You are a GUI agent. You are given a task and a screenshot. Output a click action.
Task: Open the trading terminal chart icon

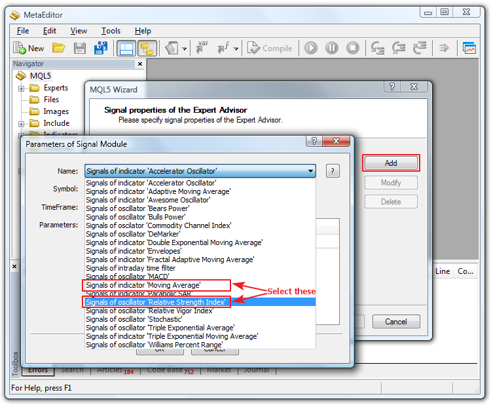(x=469, y=48)
